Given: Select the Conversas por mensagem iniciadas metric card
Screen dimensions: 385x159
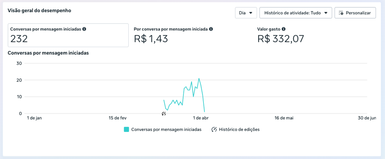Looking at the screenshot, I should point(68,35).
